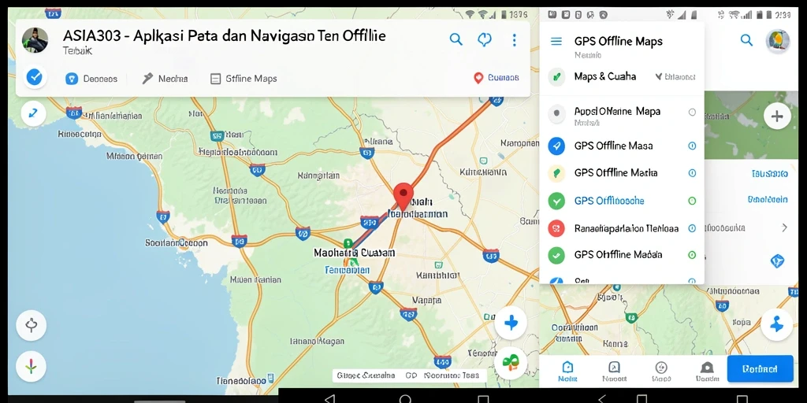Click the colorful star button bottom left
The image size is (807, 403).
point(32,366)
